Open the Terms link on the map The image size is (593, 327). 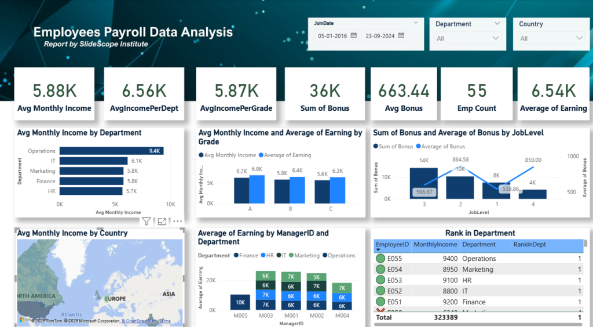point(164,321)
